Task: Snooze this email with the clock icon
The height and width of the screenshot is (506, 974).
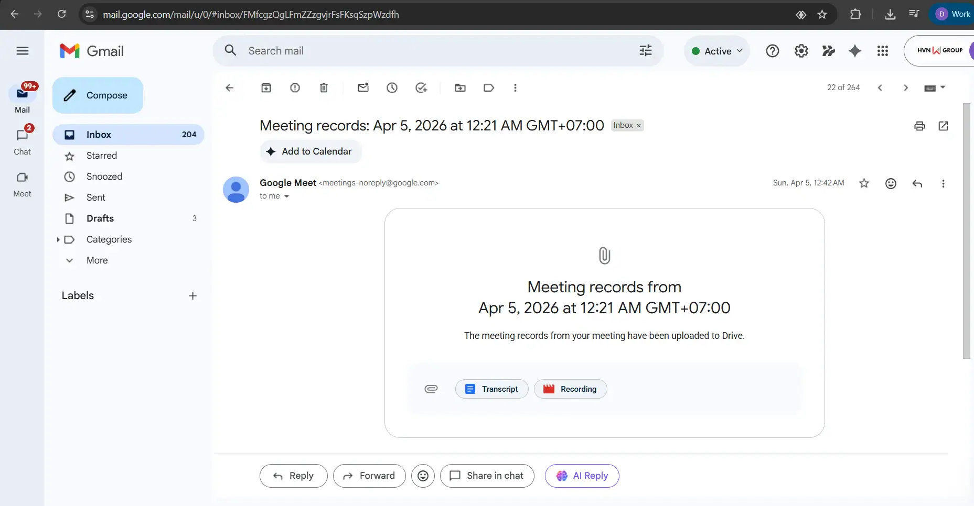Action: coord(392,88)
